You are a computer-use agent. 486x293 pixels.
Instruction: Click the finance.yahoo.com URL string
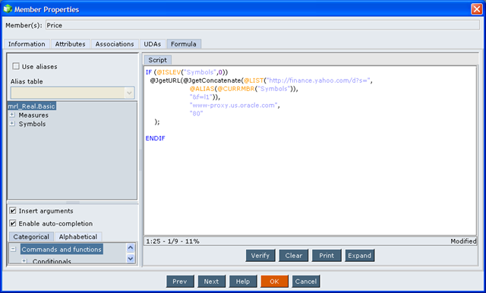pyautogui.click(x=318, y=80)
